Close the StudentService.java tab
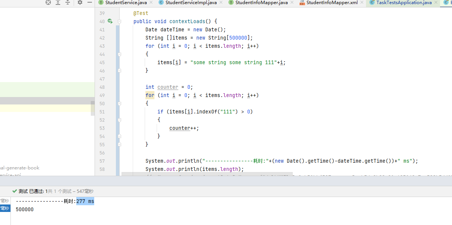The width and height of the screenshot is (452, 225). [x=152, y=3]
